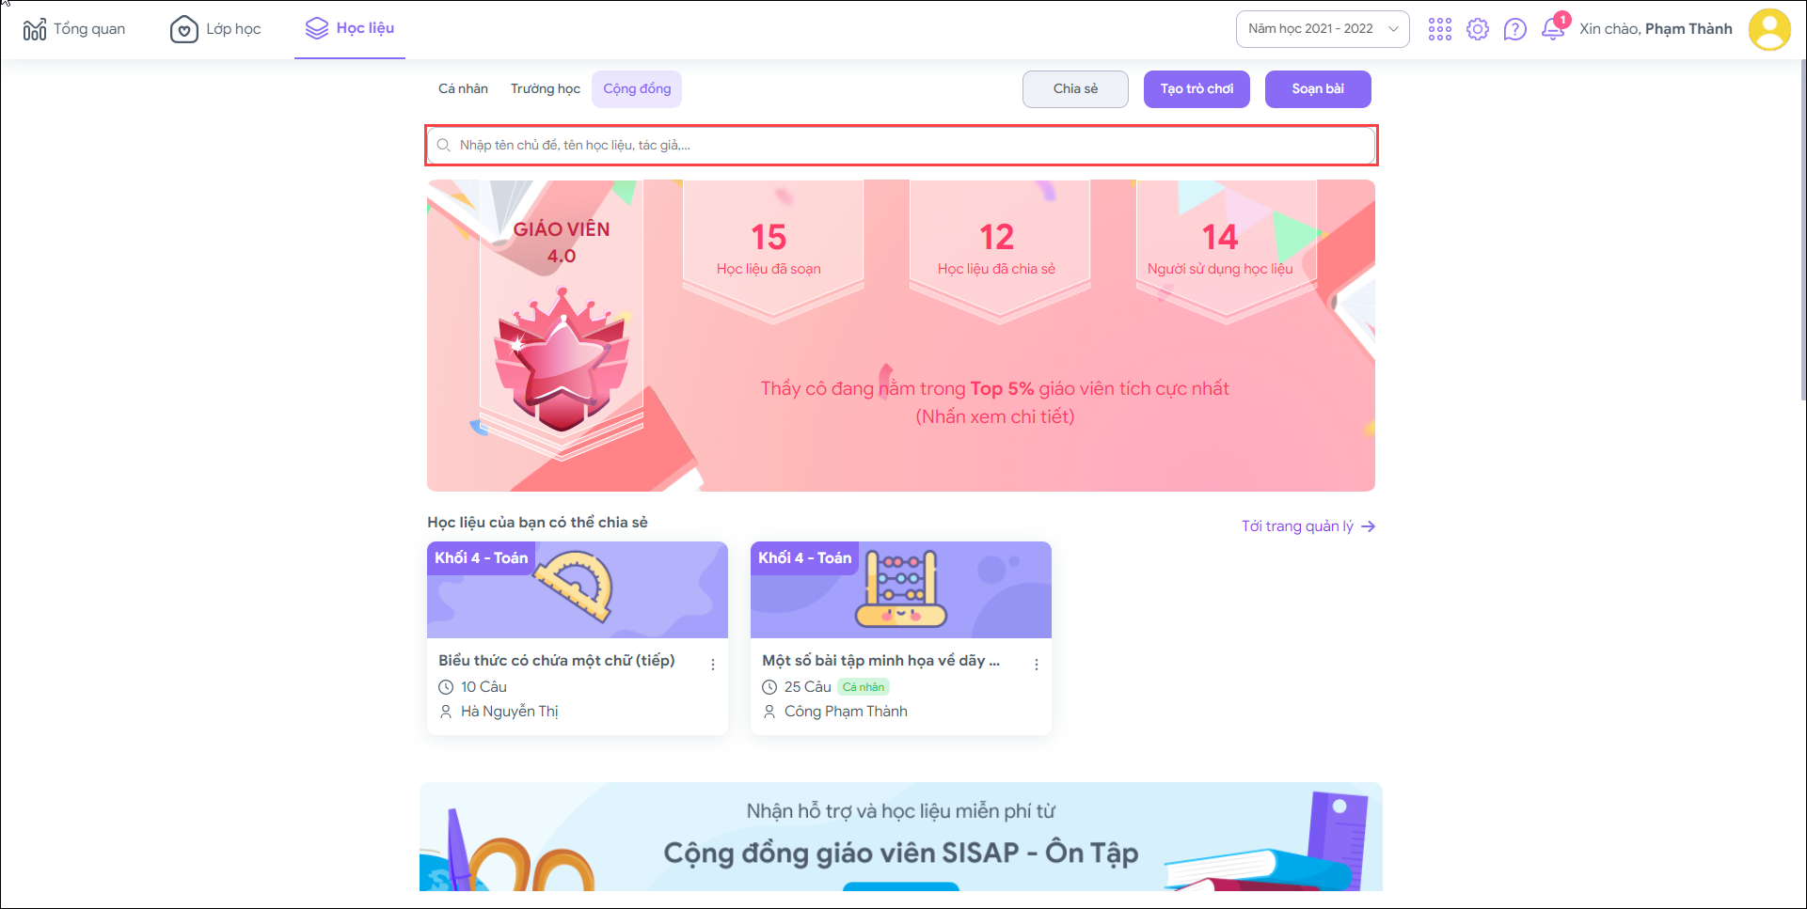Image resolution: width=1807 pixels, height=909 pixels.
Task: Click the Chia sẻ button
Action: (x=1075, y=89)
